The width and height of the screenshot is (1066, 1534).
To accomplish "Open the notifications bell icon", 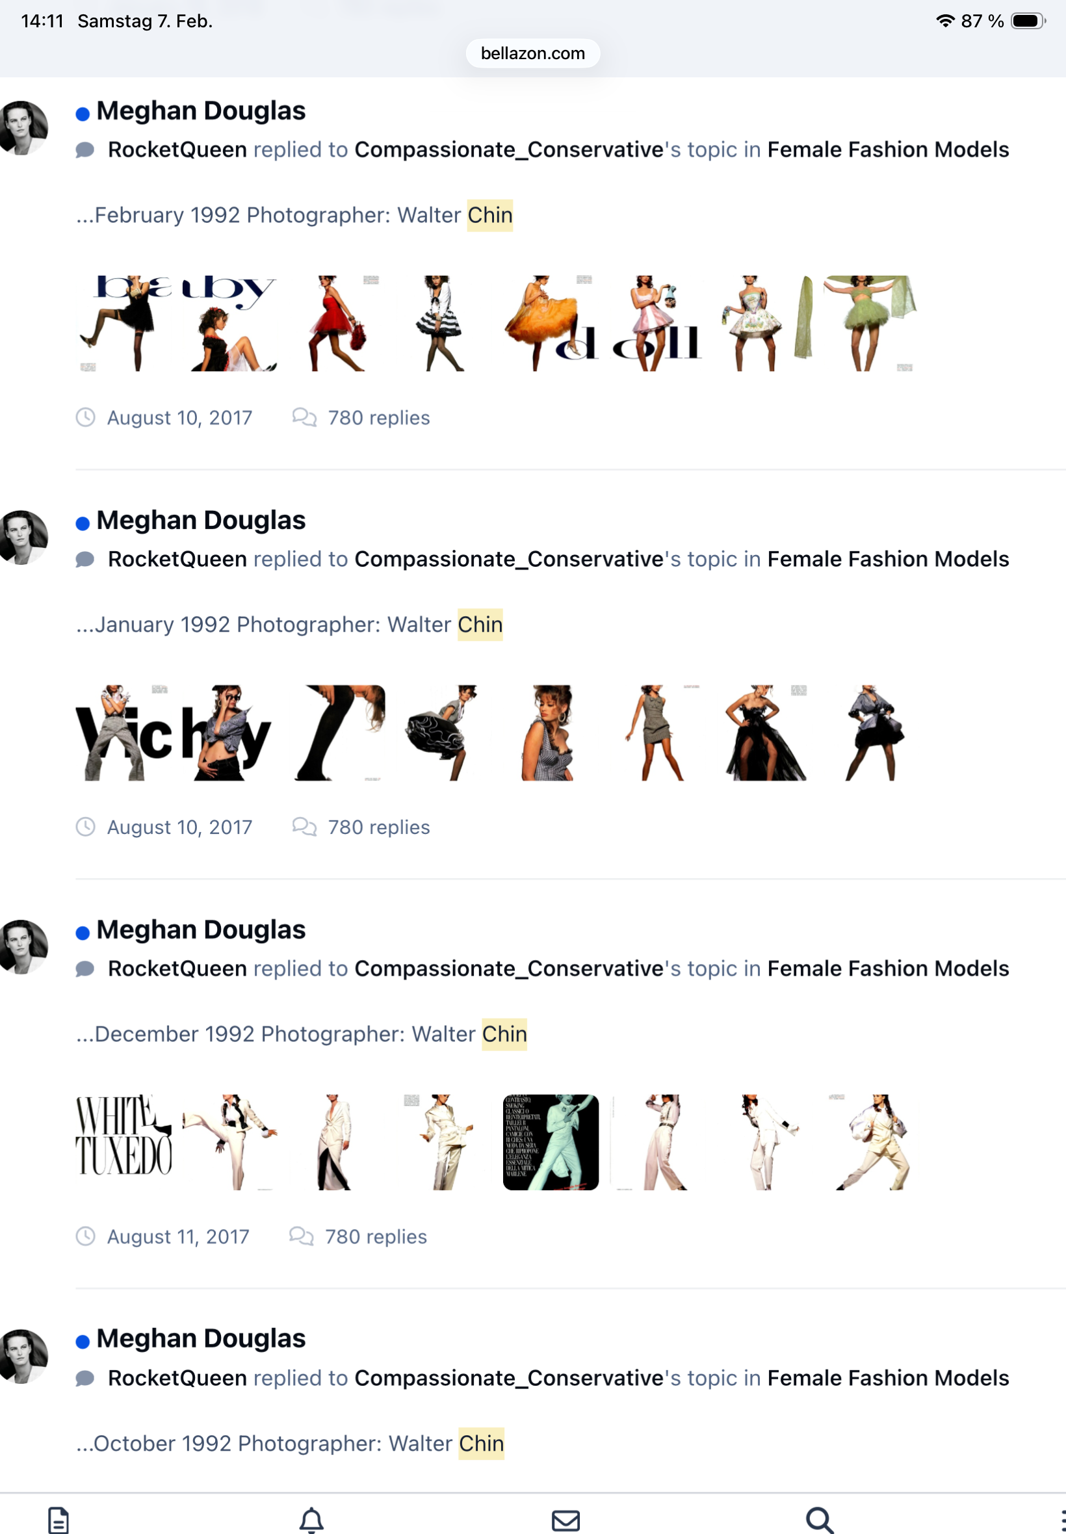I will coord(311,1520).
